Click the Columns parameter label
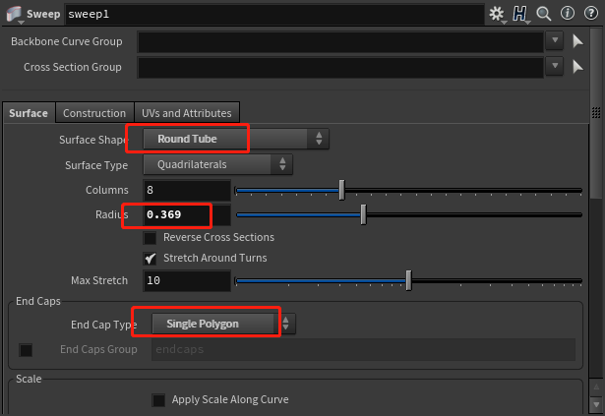The image size is (605, 416). tap(107, 190)
